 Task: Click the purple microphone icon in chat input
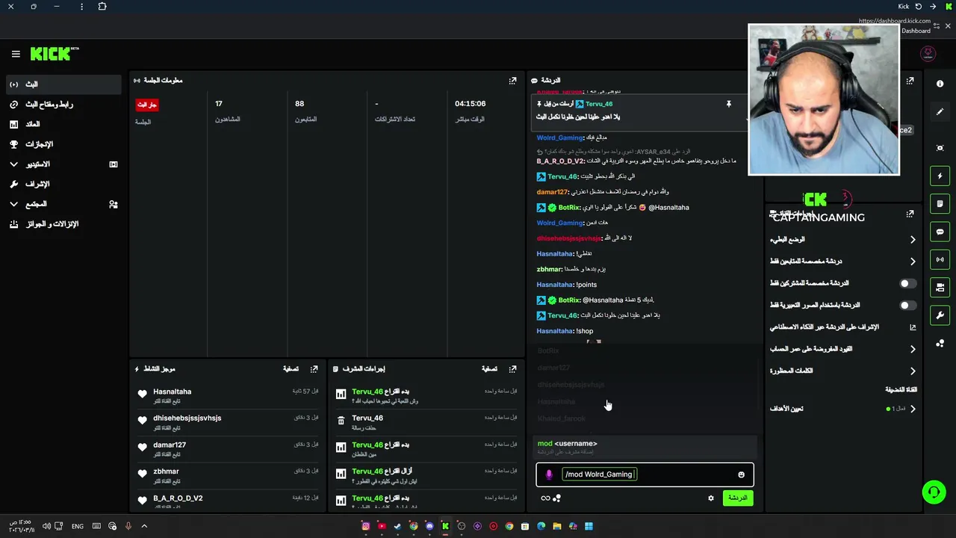(x=549, y=474)
